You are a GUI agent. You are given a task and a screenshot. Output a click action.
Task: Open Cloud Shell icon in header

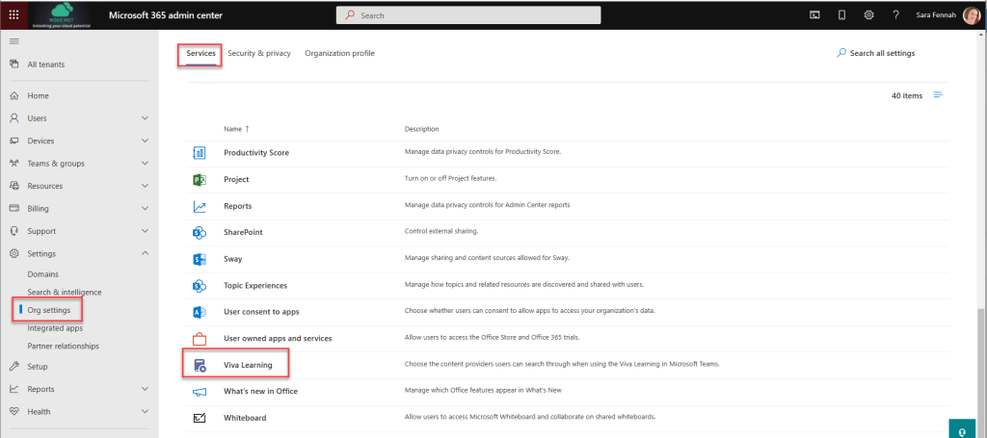[814, 15]
